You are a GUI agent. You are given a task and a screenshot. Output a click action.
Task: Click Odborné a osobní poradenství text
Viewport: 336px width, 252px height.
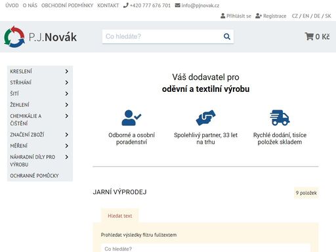click(x=131, y=138)
